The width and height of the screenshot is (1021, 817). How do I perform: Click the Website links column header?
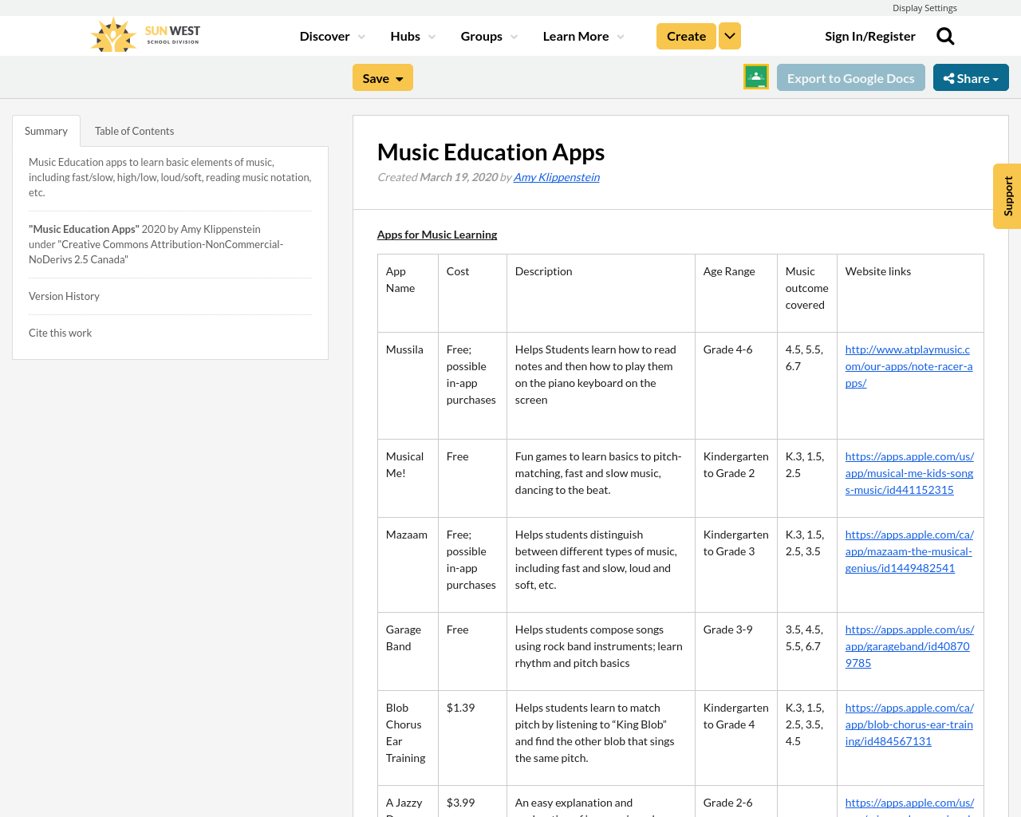pyautogui.click(x=910, y=294)
